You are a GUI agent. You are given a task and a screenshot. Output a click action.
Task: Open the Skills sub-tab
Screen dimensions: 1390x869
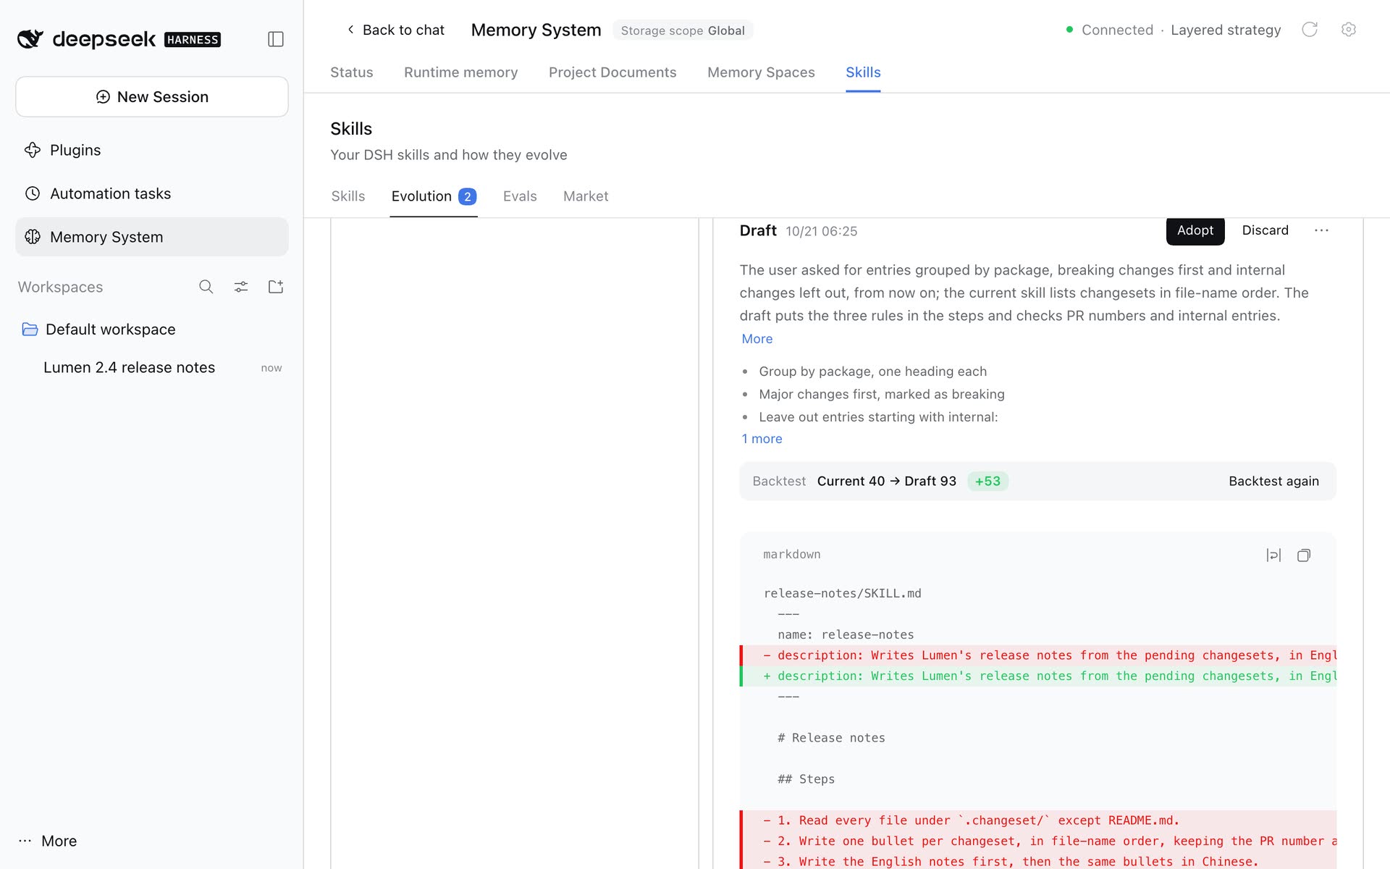coord(348,196)
